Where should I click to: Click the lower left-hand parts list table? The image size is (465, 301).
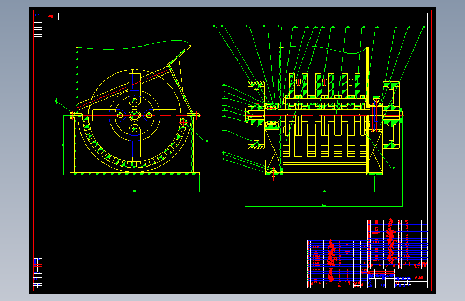(337, 264)
